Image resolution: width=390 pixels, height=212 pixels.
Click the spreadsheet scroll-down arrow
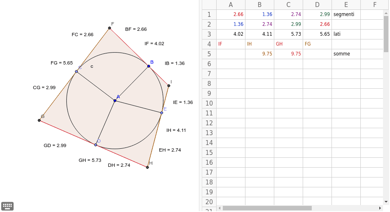pos(386,202)
